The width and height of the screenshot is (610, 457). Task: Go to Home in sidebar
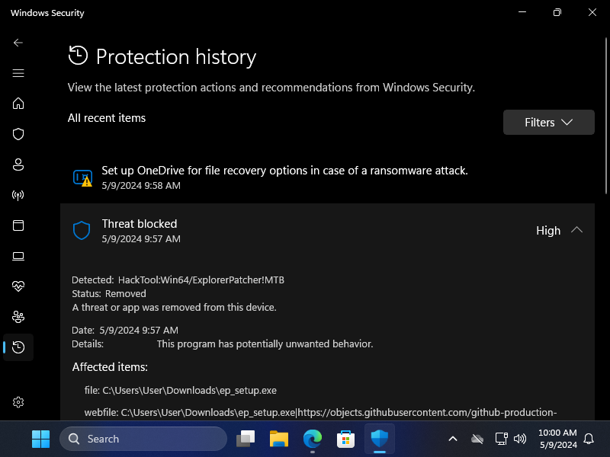18,104
